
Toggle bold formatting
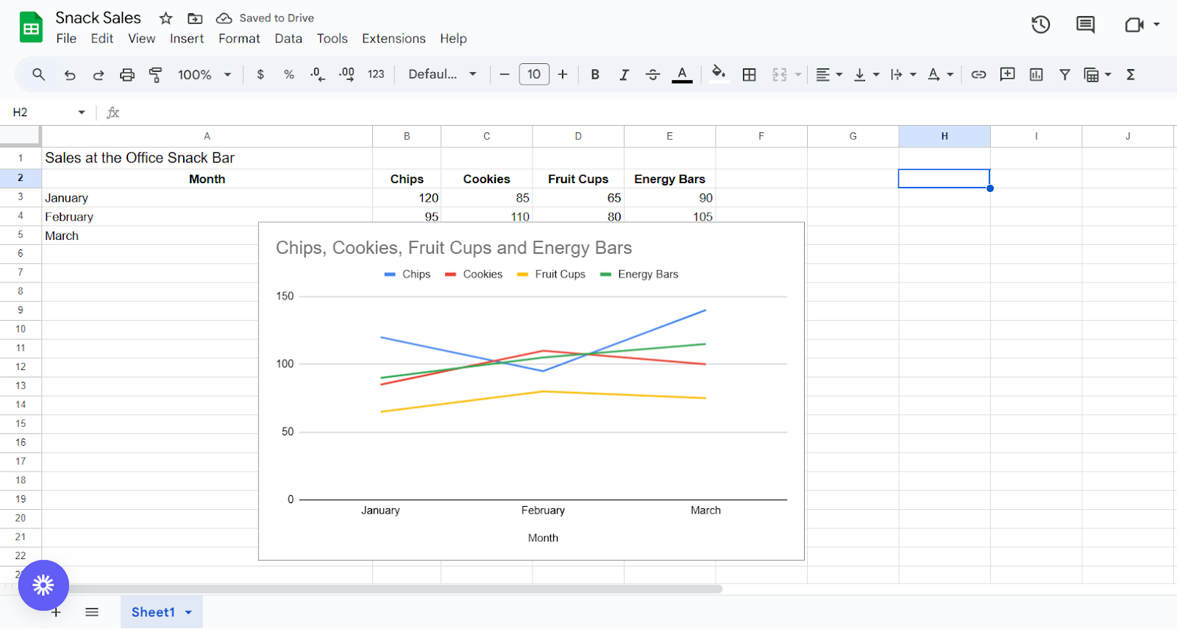point(595,74)
